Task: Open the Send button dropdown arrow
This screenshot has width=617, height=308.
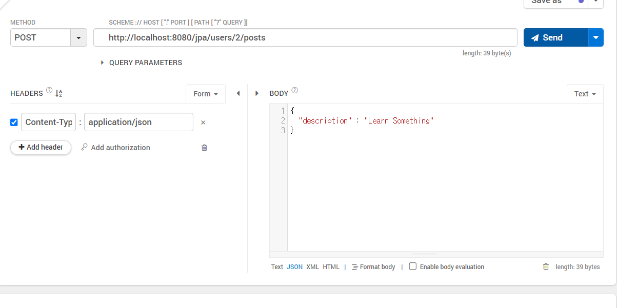Action: (x=595, y=37)
